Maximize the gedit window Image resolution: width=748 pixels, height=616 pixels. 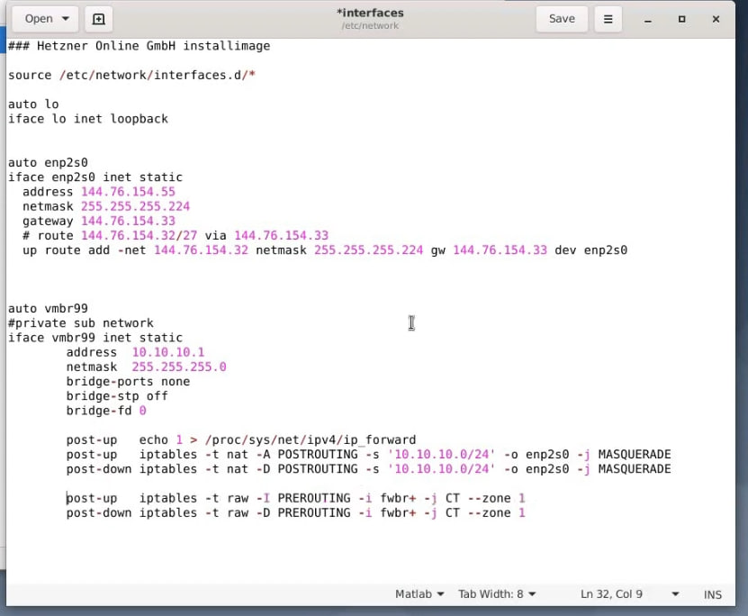pos(681,19)
